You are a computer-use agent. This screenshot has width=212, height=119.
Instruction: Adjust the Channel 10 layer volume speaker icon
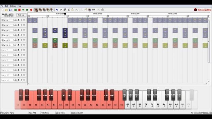pyautogui.click(x=16, y=45)
